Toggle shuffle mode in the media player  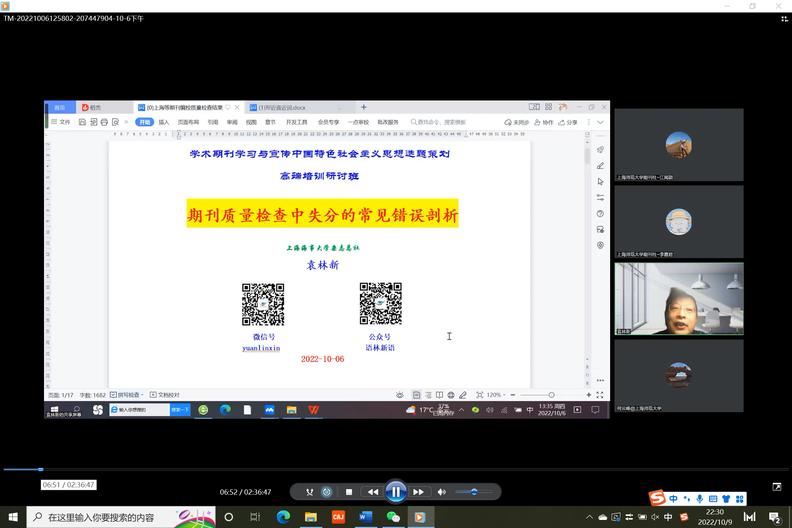(x=310, y=492)
